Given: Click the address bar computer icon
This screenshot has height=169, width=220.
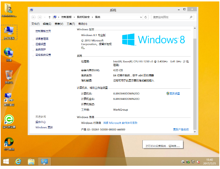Looking at the screenshot, I should coord(55,17).
